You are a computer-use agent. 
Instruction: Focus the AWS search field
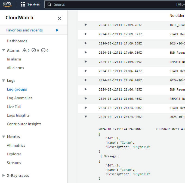(109, 5)
